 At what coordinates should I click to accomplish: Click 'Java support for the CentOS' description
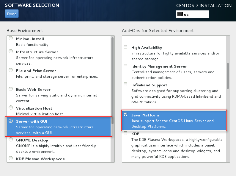[172, 124]
